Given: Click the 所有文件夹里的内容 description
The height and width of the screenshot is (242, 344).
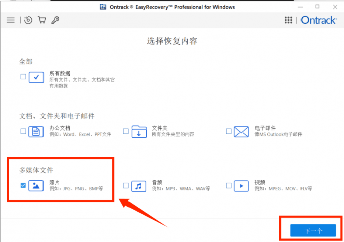Looking at the screenshot, I should (173, 134).
